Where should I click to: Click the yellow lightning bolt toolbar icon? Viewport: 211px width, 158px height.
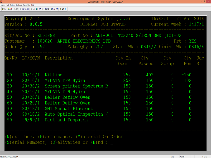60,9
